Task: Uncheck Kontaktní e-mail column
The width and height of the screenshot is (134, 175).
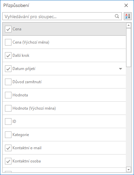Action: (8, 148)
